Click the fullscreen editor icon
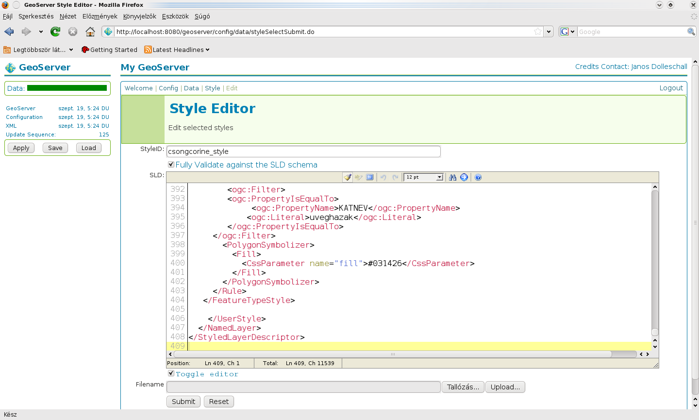Viewport: 699px width, 420px height. click(370, 177)
